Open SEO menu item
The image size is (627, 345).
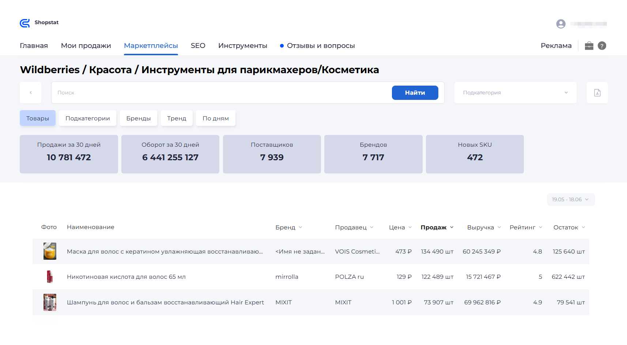point(198,46)
